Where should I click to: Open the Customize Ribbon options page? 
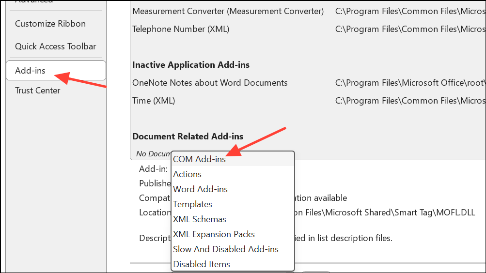(50, 24)
